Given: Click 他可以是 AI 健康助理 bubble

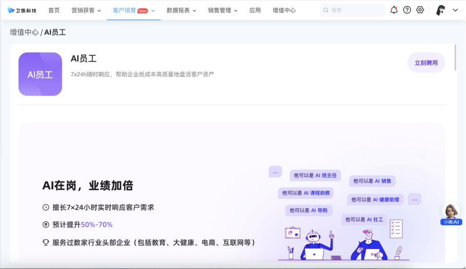Looking at the screenshot, I should click(375, 199).
